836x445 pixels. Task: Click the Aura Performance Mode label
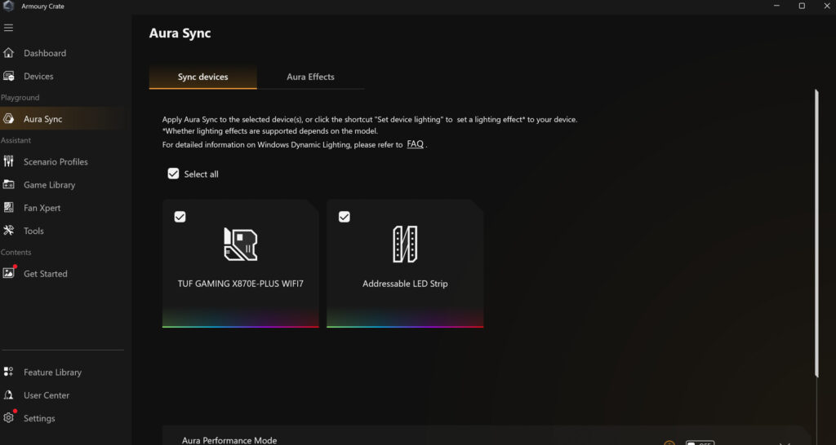229,440
